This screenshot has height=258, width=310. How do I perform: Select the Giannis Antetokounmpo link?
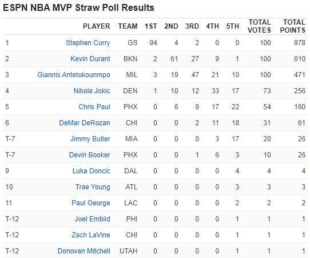tap(74, 75)
